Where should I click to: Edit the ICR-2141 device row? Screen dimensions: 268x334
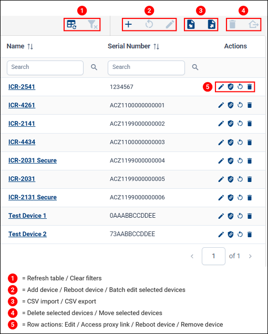221,124
